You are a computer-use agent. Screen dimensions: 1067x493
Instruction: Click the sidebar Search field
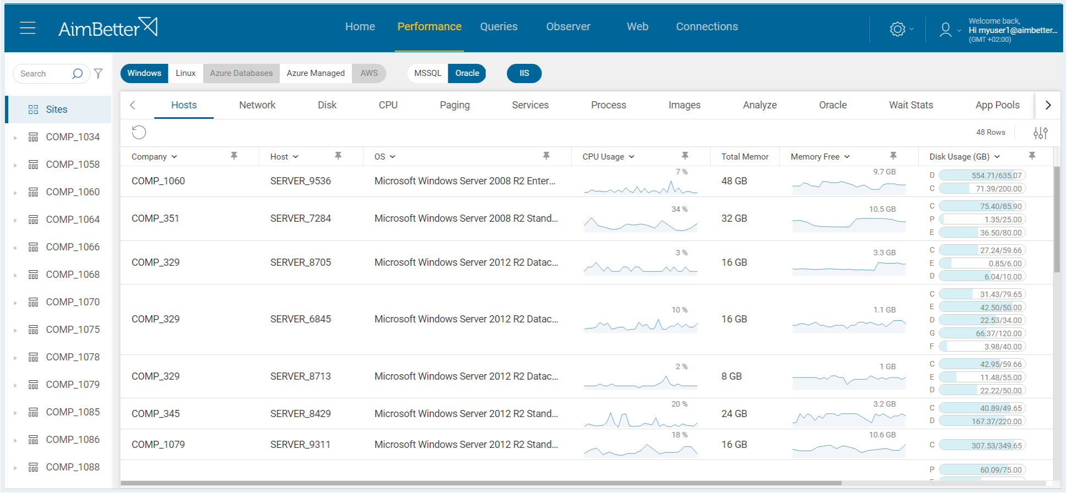[44, 74]
